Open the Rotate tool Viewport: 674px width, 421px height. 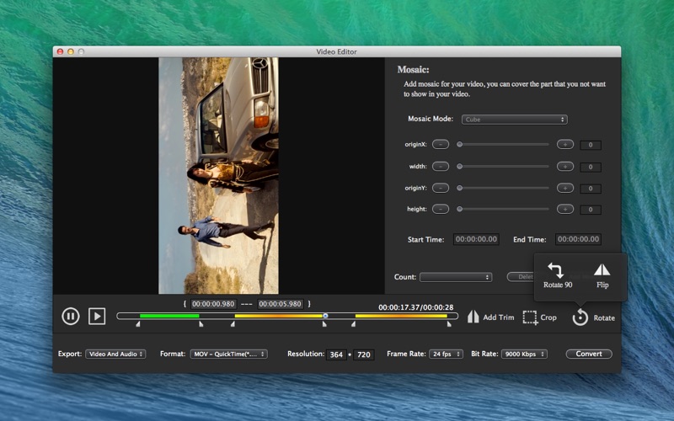click(x=580, y=317)
